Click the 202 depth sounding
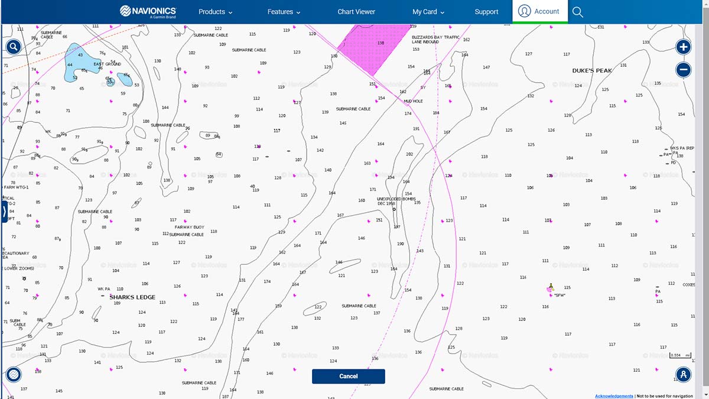 [409, 154]
